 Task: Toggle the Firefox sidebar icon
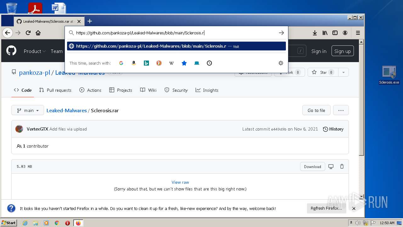[x=335, y=33]
